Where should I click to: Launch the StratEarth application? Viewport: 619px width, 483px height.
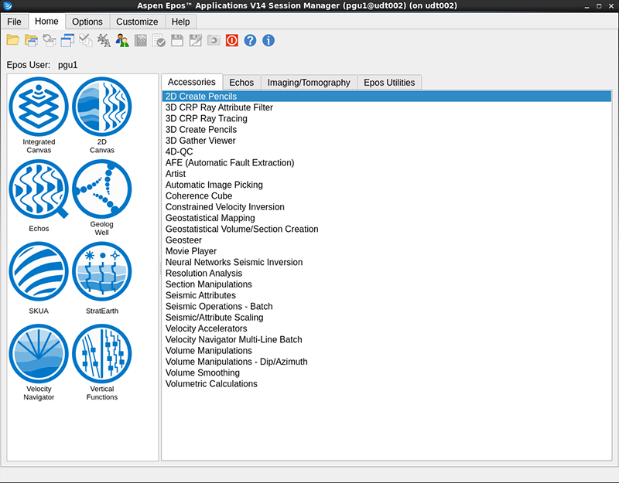[102, 272]
